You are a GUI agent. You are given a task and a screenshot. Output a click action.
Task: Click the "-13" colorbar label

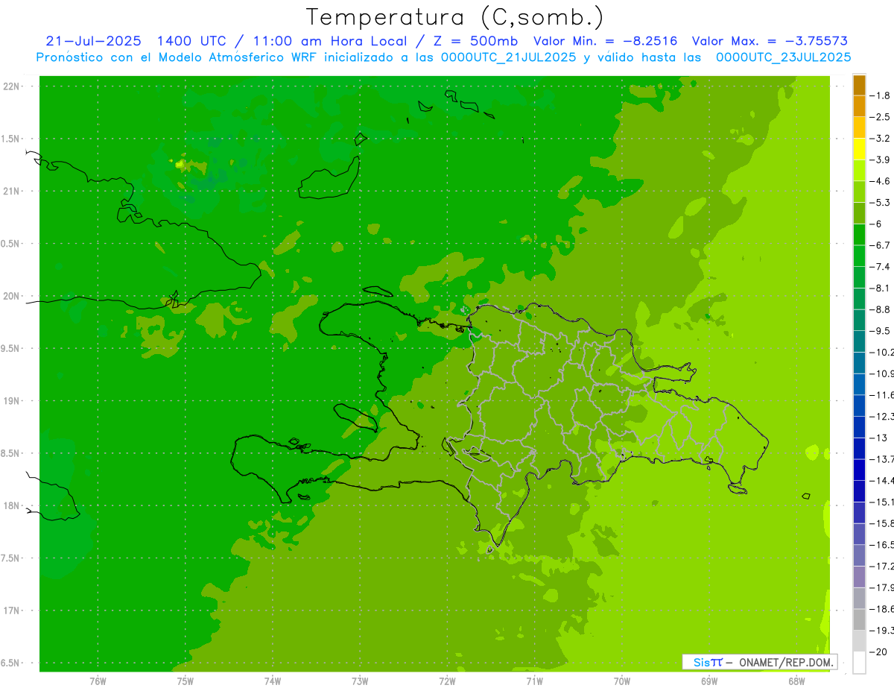coord(878,438)
